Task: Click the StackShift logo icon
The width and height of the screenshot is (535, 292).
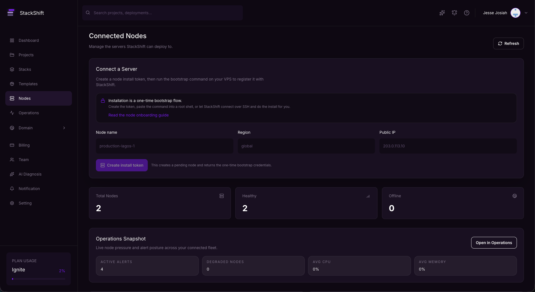Action: click(x=11, y=13)
